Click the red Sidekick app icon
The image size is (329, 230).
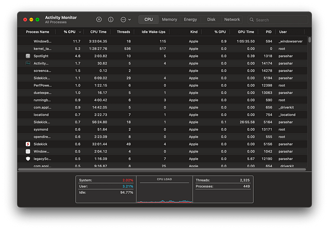click(x=28, y=144)
